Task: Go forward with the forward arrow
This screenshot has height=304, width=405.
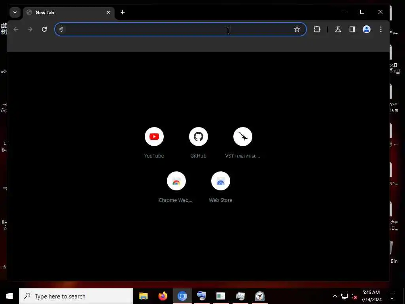Action: coord(30,29)
